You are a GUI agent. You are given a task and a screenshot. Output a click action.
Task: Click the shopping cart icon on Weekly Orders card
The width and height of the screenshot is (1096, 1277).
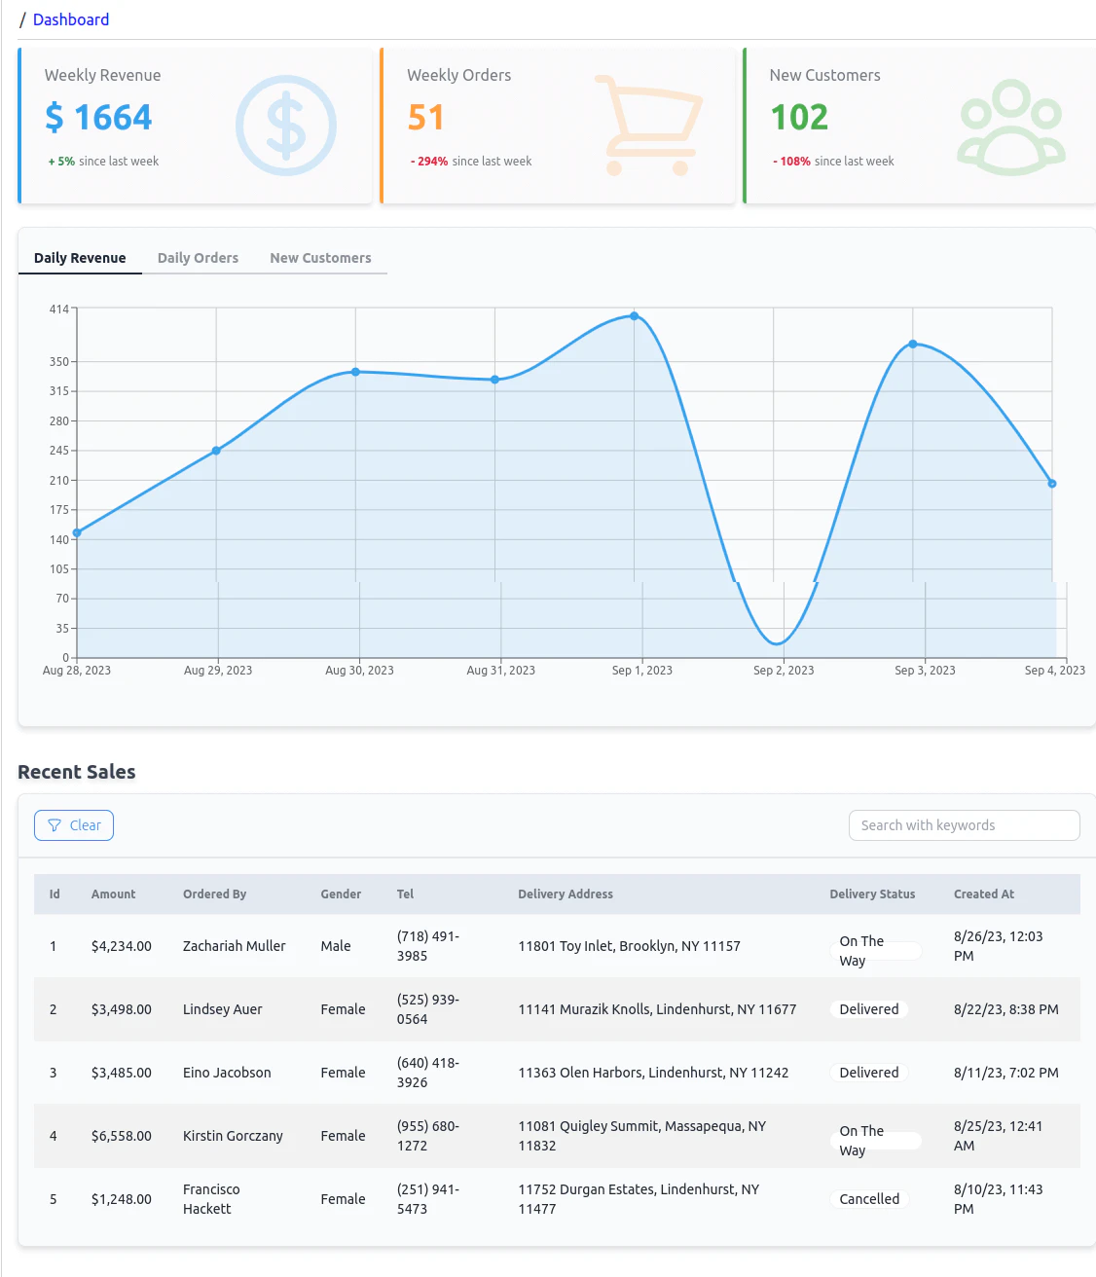coord(650,122)
